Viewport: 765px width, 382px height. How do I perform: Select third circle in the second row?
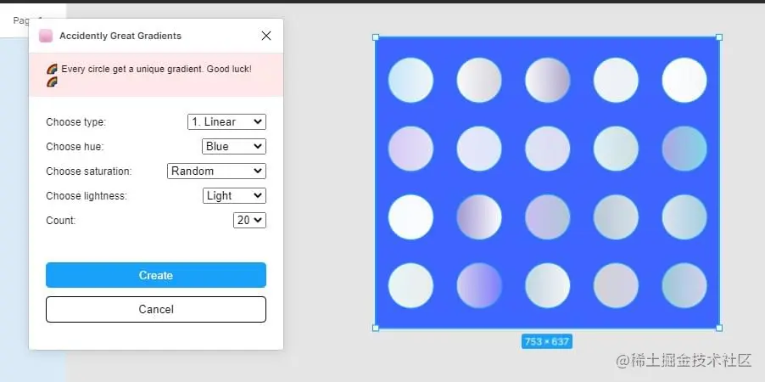(x=547, y=149)
